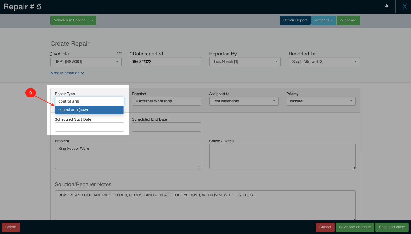Click the Scheduled Start Date field
This screenshot has height=234, width=411.
[x=89, y=127]
